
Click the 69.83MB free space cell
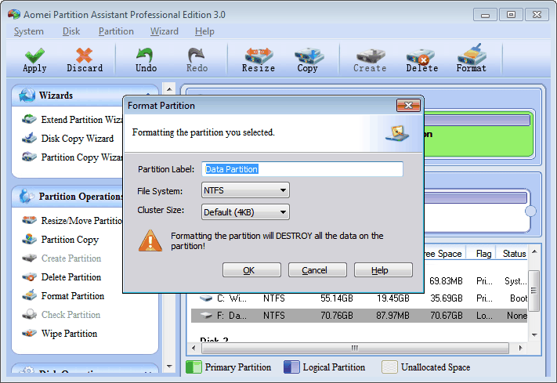[x=446, y=281]
